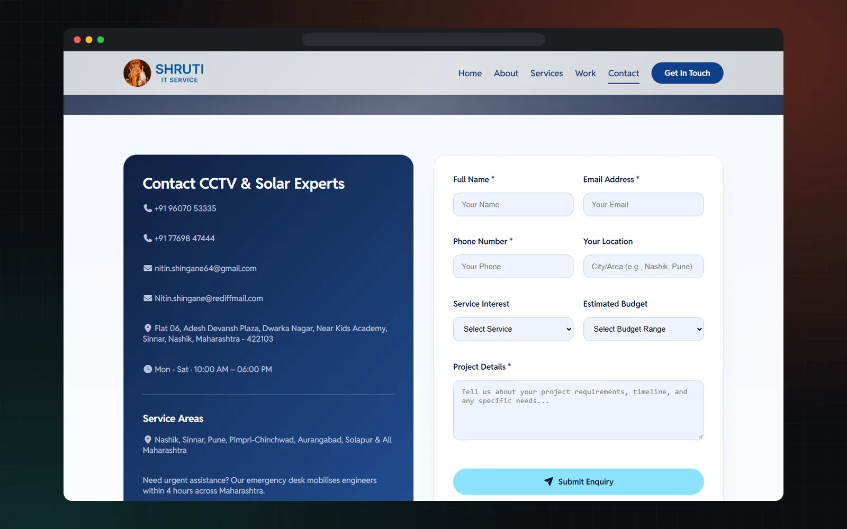Image resolution: width=847 pixels, height=529 pixels.
Task: Call the number +91 77698 47444
Action: pos(185,238)
